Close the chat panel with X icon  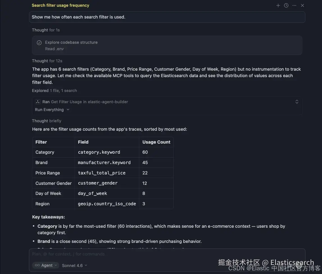click(302, 5)
